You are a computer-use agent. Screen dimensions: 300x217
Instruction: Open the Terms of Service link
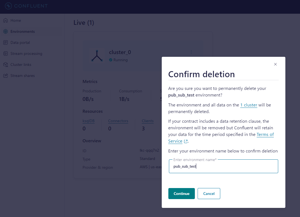pos(221,138)
